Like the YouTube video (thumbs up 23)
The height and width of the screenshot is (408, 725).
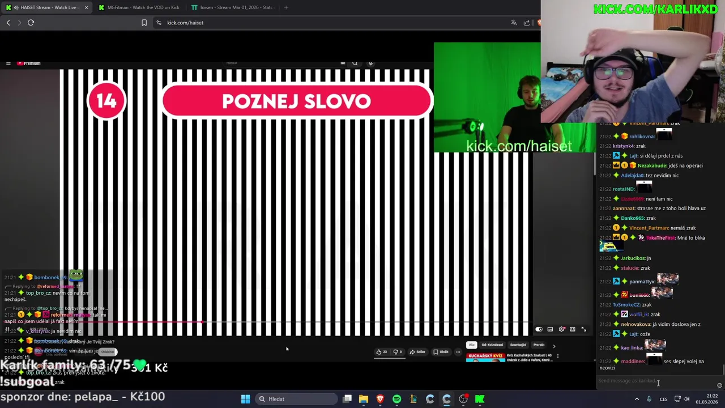(382, 352)
